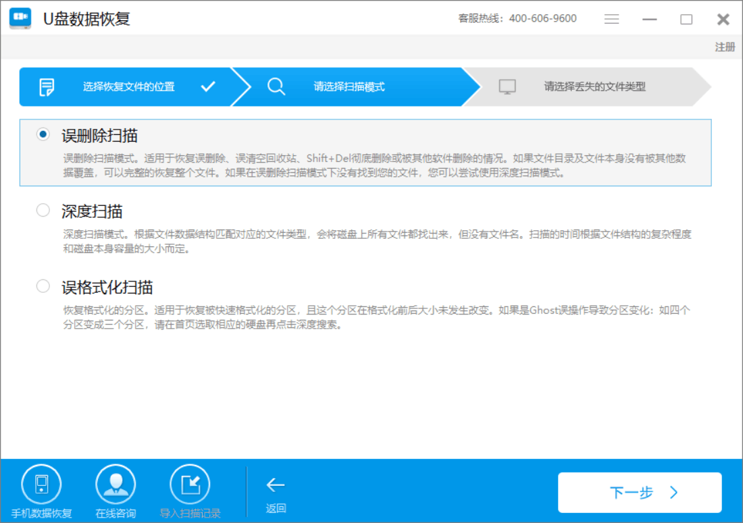Image resolution: width=743 pixels, height=523 pixels.
Task: Select the 误删除扫描 radio button
Action: [43, 135]
